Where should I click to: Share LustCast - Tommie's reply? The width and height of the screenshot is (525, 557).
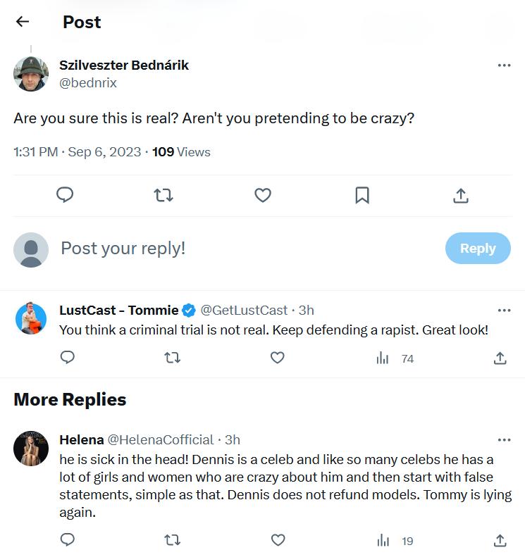click(x=500, y=358)
